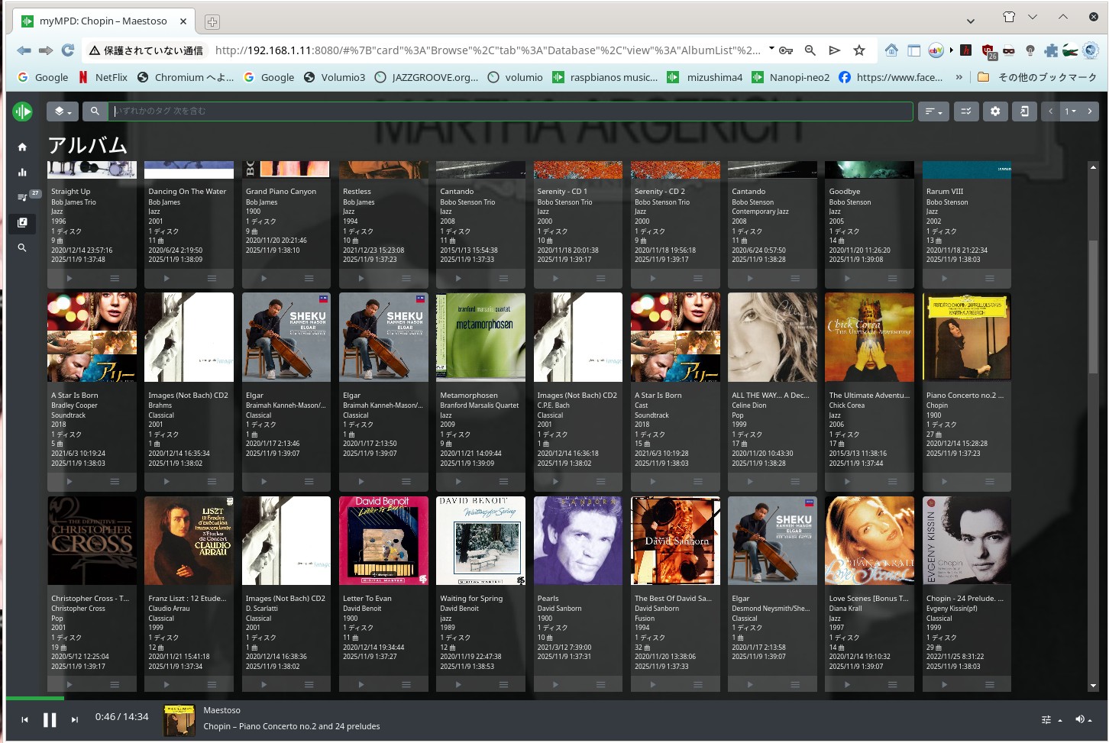This screenshot has width=1109, height=743.
Task: Open the menu for Waiting for Spring album
Action: coord(503,684)
